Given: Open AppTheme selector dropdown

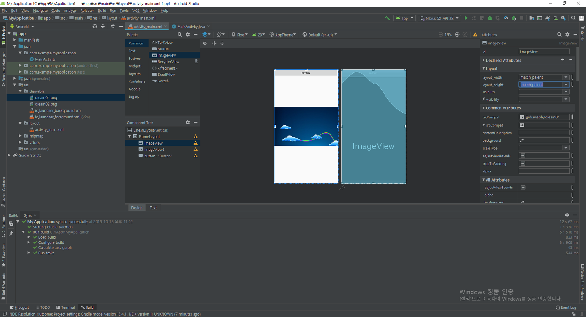Looking at the screenshot, I should (x=283, y=34).
